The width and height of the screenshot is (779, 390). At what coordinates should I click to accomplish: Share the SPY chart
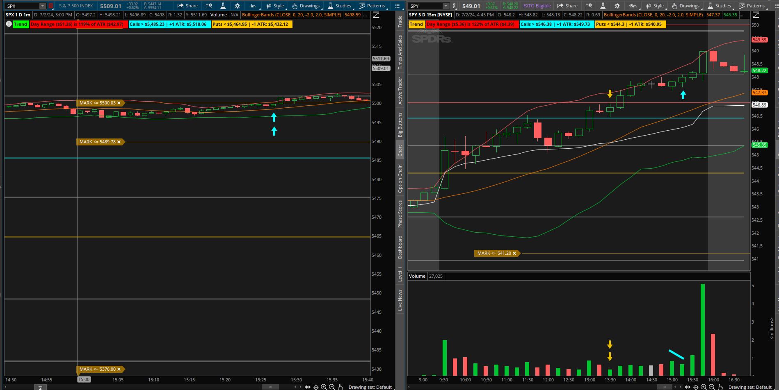point(567,6)
